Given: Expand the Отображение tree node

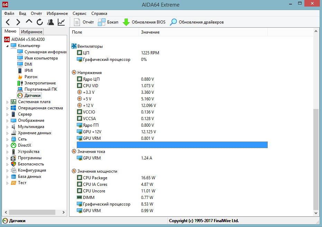Looking at the screenshot, I should [x=7, y=120].
